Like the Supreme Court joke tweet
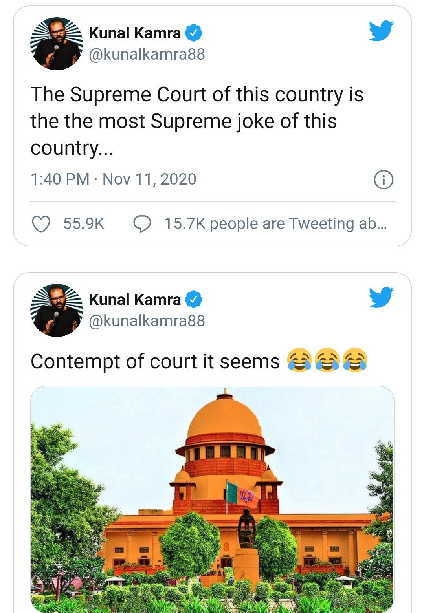Image resolution: width=424 pixels, height=613 pixels. click(41, 224)
